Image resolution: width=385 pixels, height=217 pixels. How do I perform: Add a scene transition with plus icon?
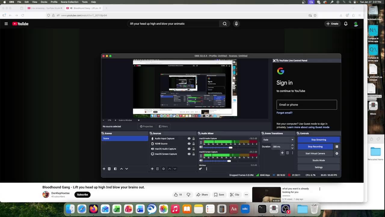click(282, 153)
